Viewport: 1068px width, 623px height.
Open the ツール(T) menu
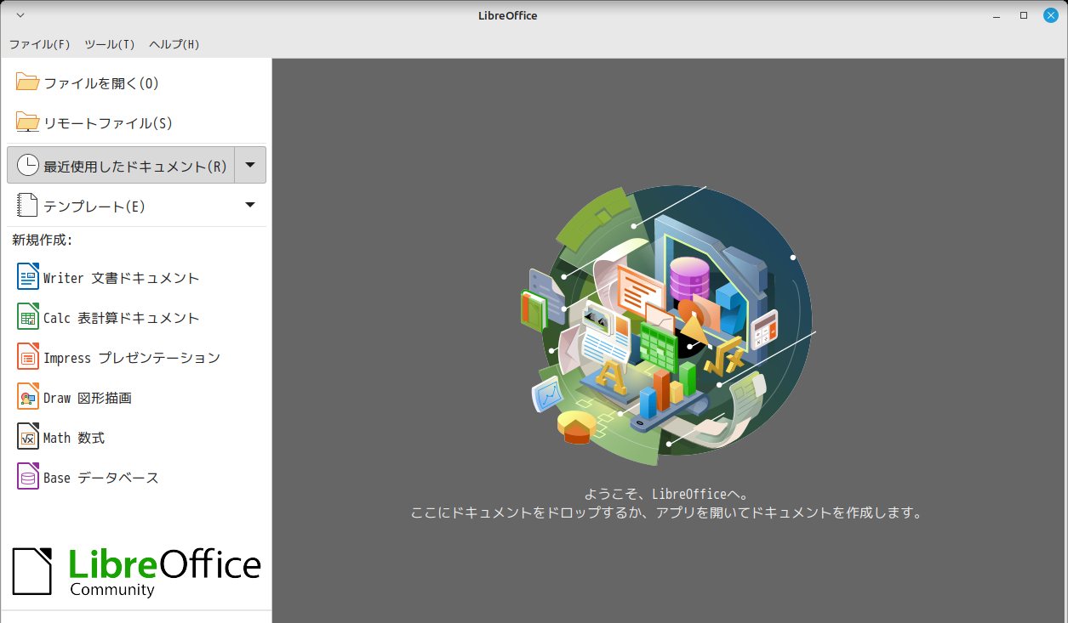(x=109, y=44)
